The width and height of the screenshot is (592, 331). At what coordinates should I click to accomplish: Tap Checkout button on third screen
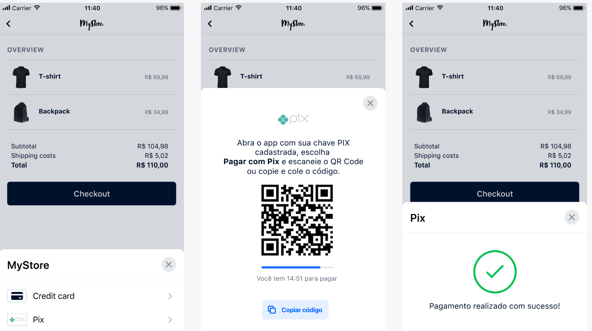coord(495,192)
